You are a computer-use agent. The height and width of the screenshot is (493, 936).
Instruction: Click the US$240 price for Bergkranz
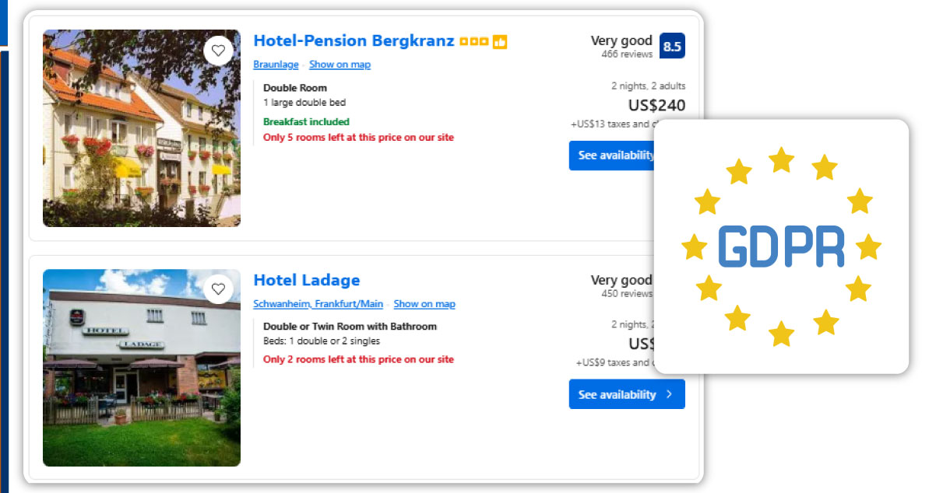click(x=656, y=106)
